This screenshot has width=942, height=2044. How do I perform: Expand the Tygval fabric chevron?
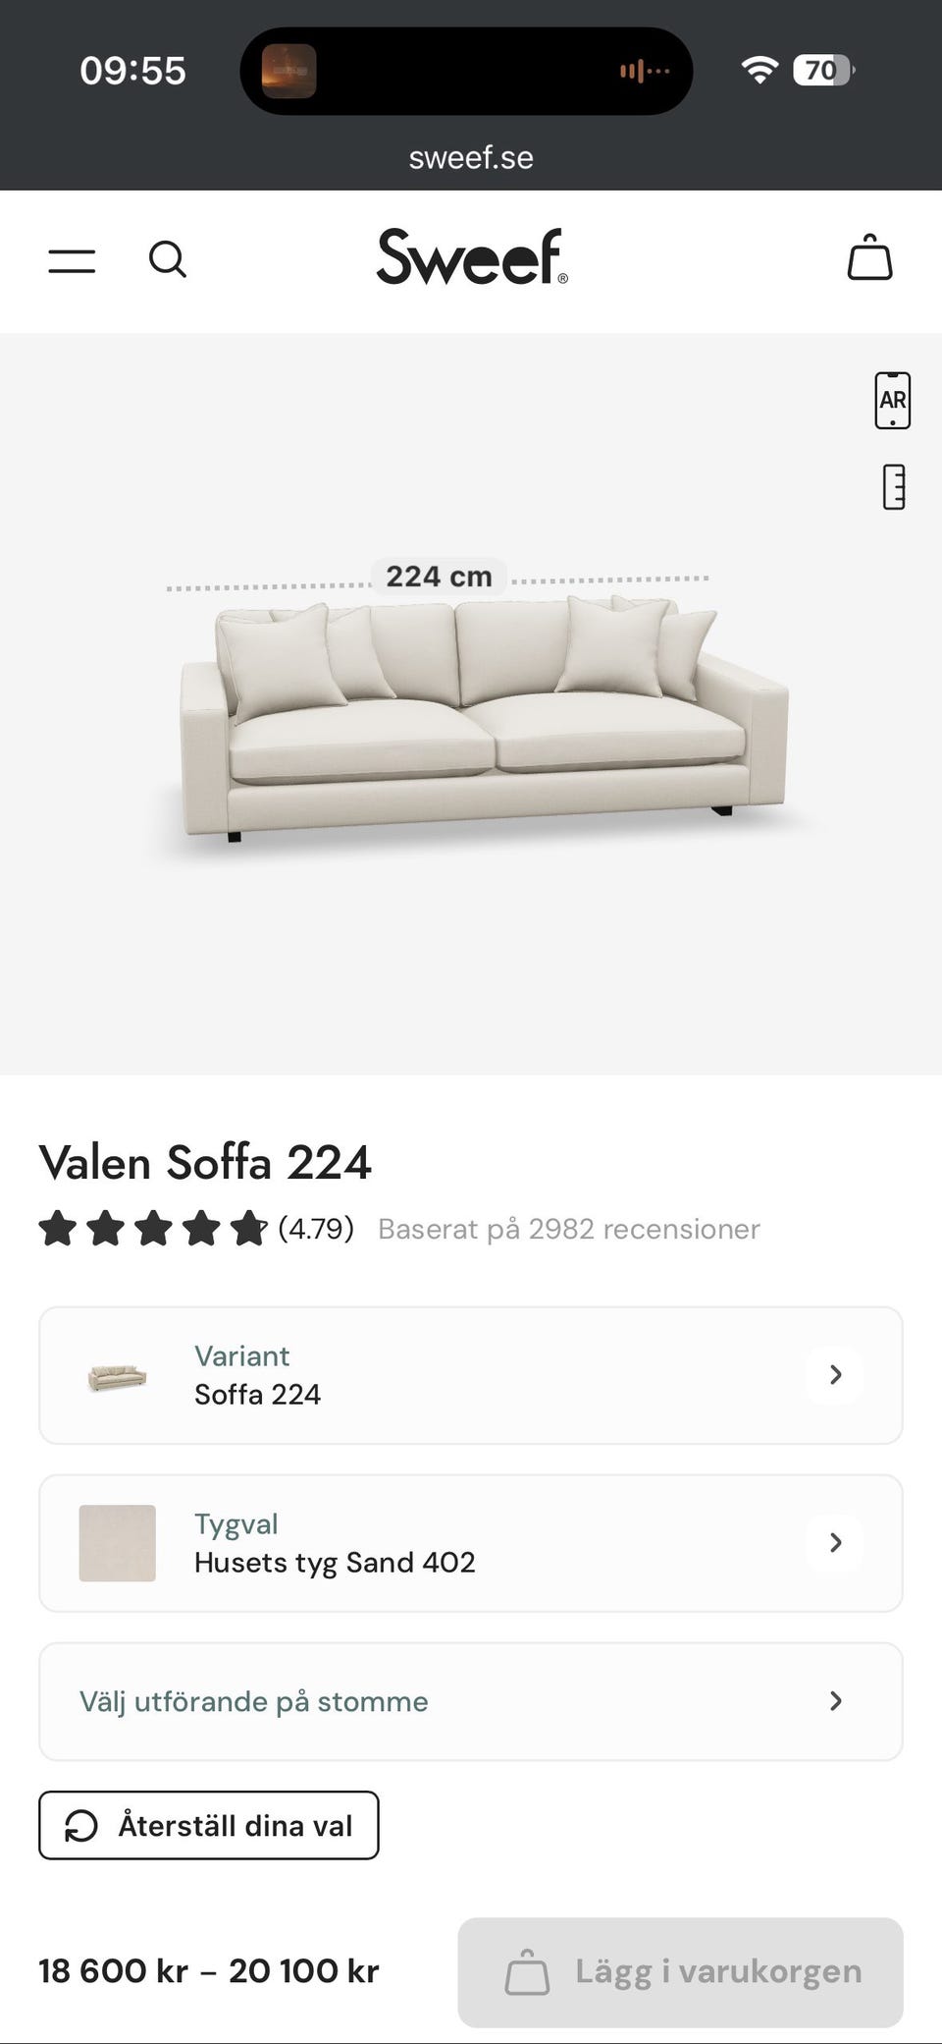click(x=835, y=1543)
